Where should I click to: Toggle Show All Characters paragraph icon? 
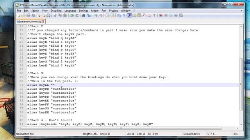click(x=124, y=16)
